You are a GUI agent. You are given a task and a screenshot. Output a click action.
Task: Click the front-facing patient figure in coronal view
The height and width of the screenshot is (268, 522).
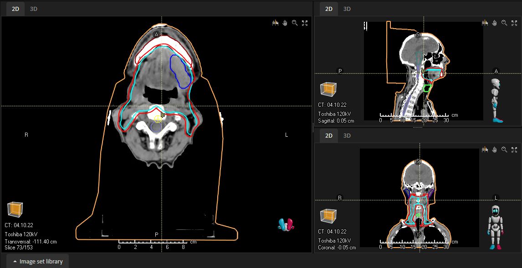pyautogui.click(x=496, y=227)
